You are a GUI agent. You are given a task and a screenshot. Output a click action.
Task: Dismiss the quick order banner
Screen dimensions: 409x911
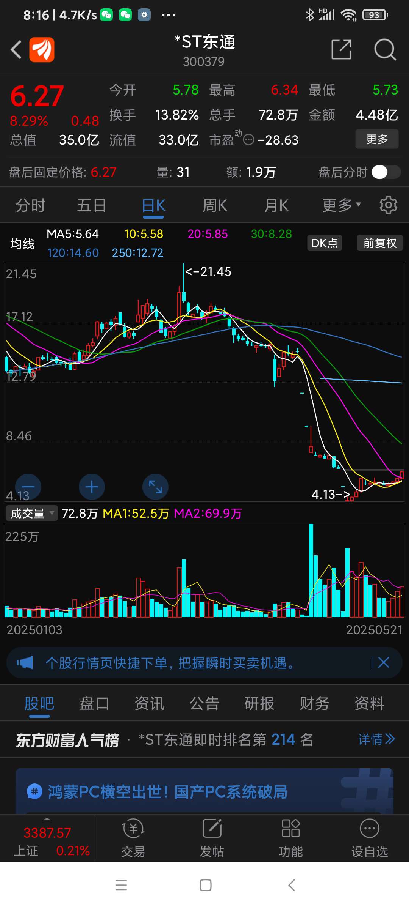(x=384, y=663)
